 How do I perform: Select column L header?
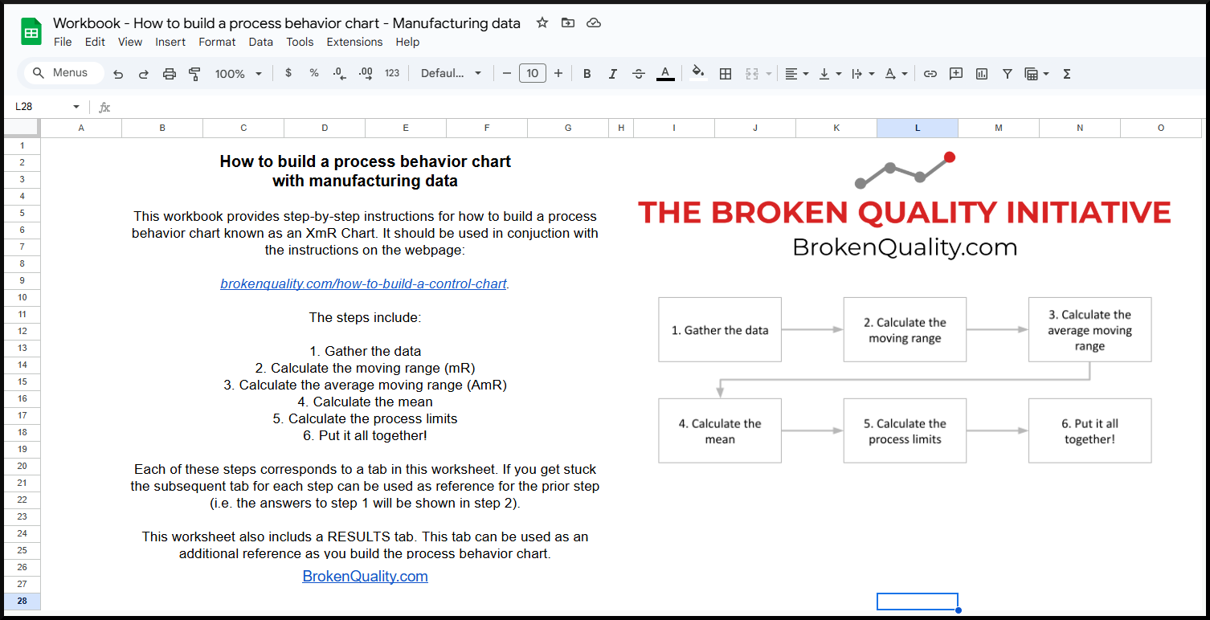coord(918,128)
